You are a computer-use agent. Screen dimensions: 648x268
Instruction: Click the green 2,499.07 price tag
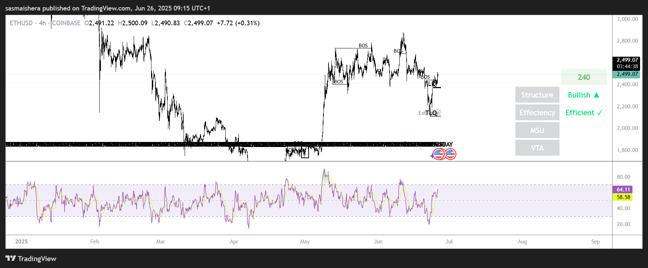(626, 74)
